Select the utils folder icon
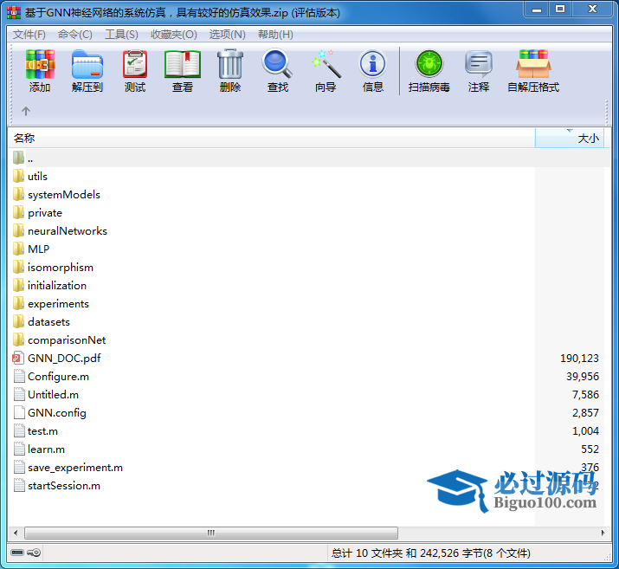Viewport: 619px width, 569px height. pos(18,176)
